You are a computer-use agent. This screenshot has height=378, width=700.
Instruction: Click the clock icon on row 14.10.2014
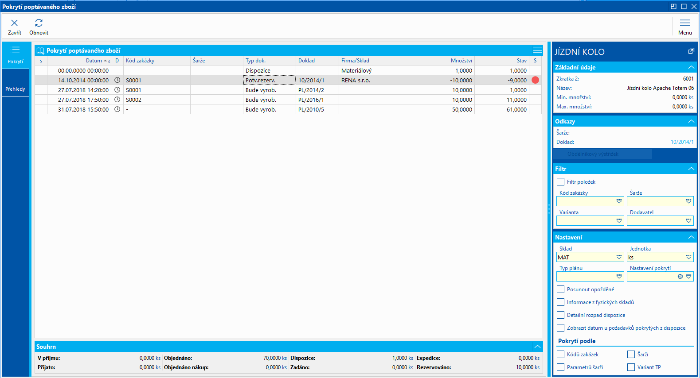(117, 80)
